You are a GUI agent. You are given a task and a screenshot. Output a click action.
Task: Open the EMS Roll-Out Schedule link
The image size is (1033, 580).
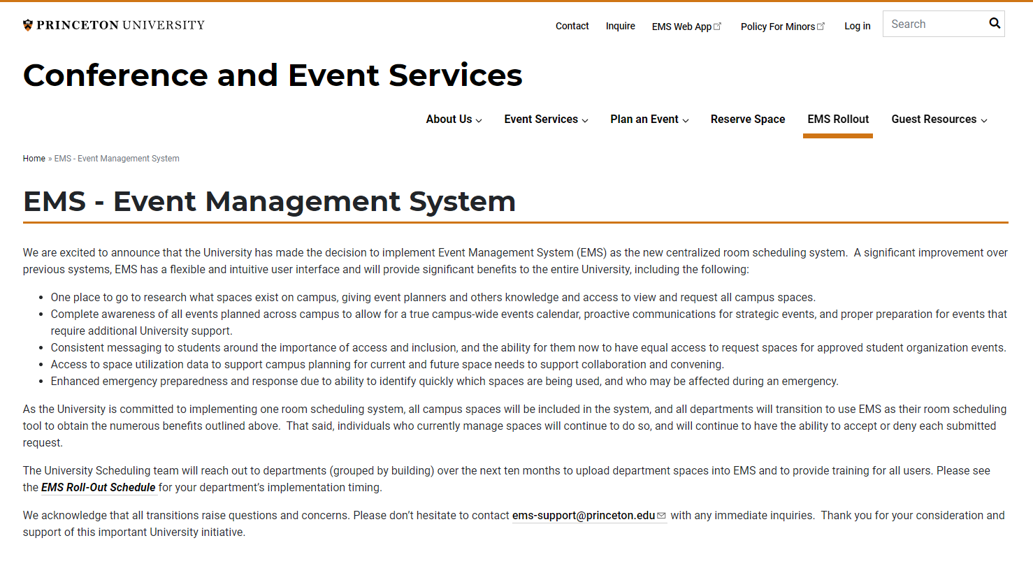tap(99, 488)
